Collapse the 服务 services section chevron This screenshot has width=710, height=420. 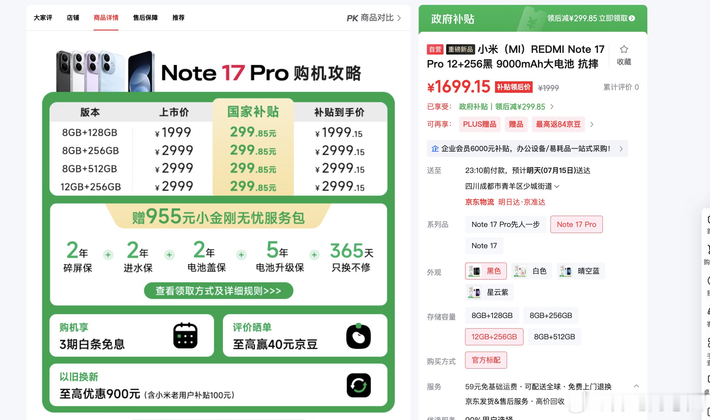click(636, 386)
